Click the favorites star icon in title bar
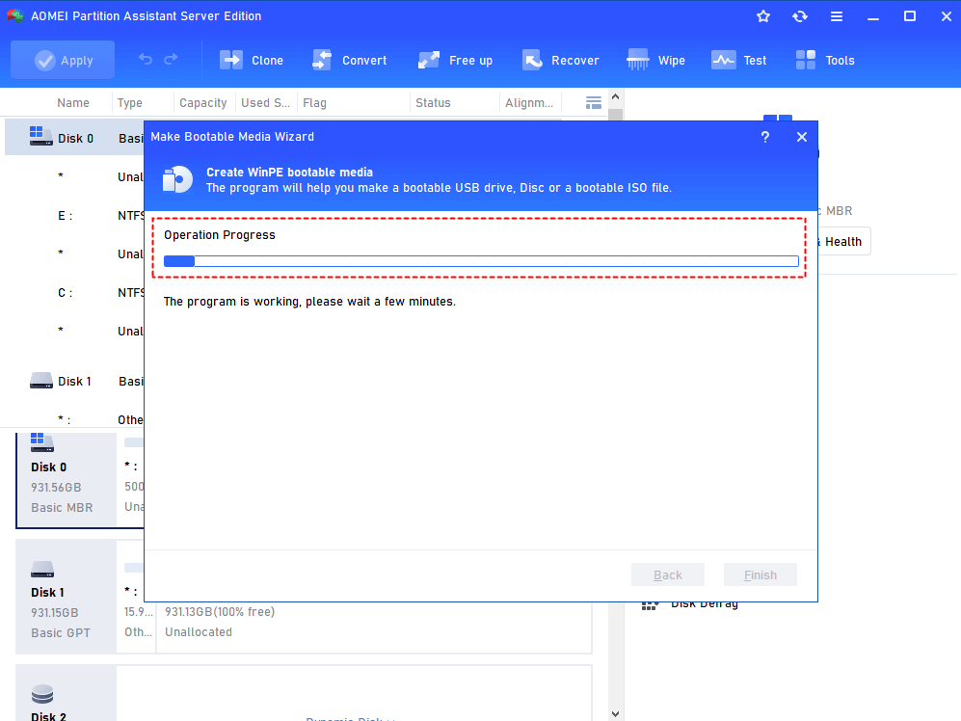 (763, 16)
